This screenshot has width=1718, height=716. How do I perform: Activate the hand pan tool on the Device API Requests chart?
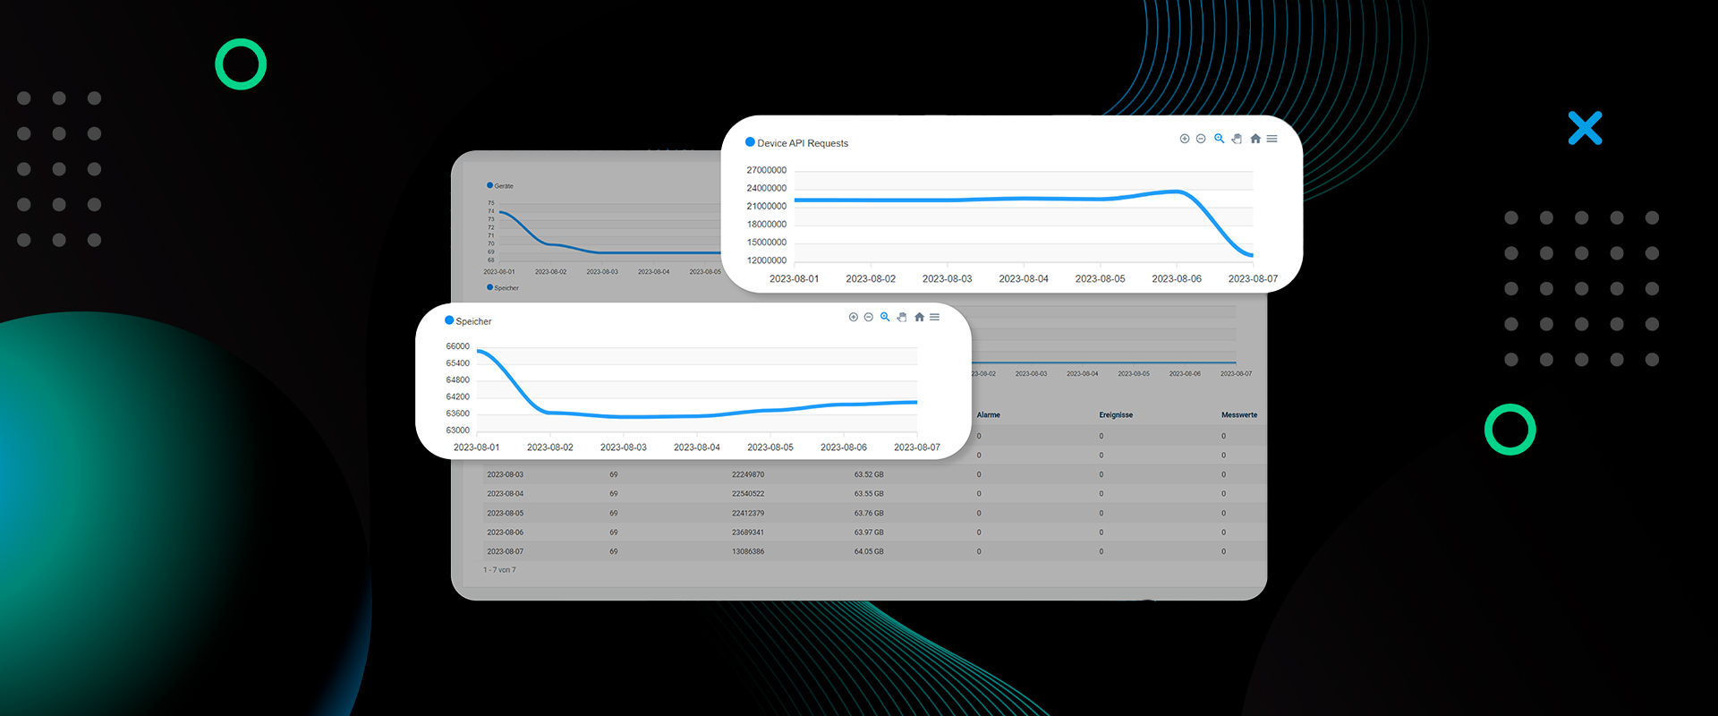(x=1237, y=139)
